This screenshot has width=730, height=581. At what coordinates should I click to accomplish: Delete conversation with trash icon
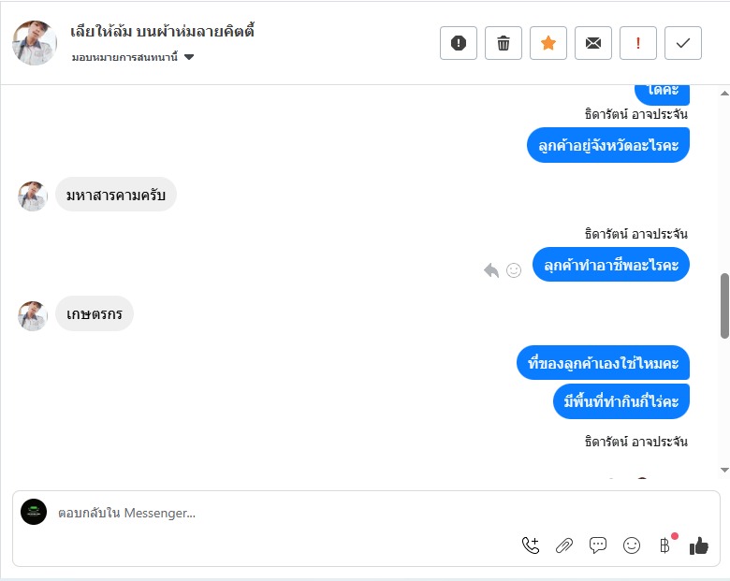(504, 43)
